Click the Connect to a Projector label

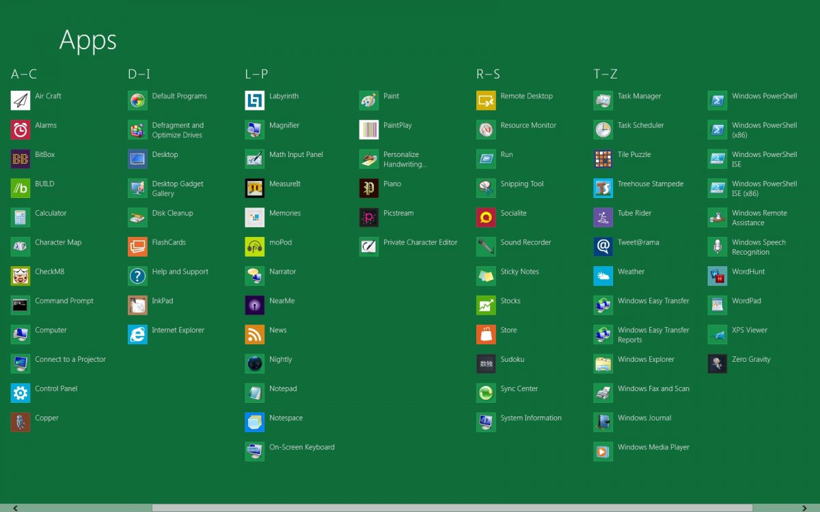(x=70, y=359)
